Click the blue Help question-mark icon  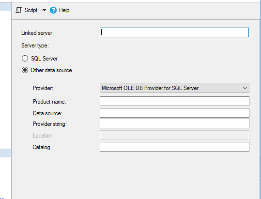click(53, 10)
